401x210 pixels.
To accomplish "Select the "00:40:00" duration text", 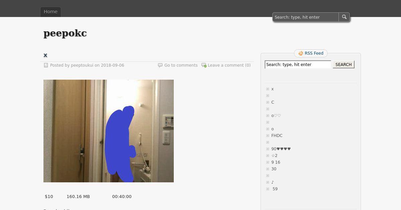I will pos(122,197).
